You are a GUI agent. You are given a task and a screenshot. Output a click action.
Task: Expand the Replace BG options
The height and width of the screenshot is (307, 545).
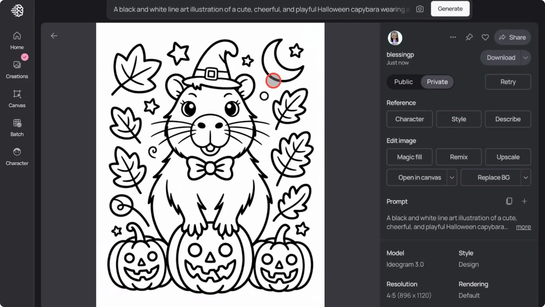(x=526, y=177)
